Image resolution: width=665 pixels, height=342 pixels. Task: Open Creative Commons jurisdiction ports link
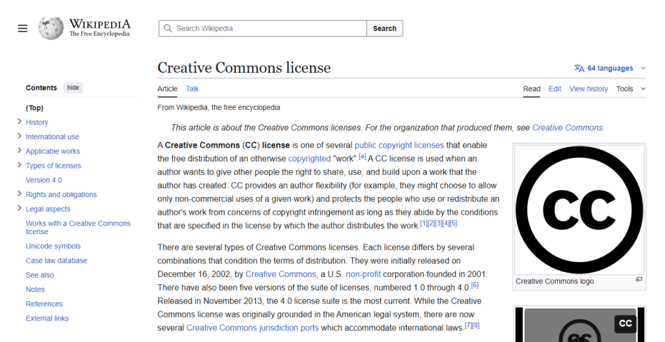(x=253, y=328)
